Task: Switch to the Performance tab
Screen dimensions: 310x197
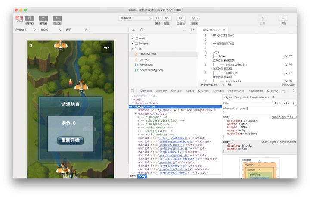Action: [236, 91]
